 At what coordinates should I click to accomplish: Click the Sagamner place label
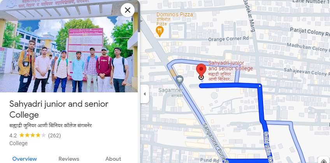point(171,90)
